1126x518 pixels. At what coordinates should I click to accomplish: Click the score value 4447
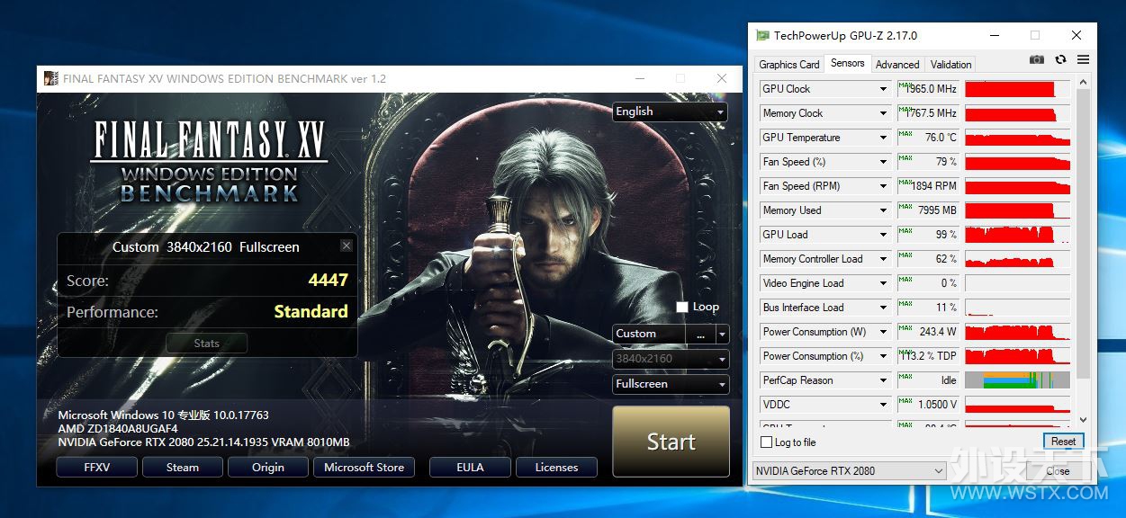(328, 281)
